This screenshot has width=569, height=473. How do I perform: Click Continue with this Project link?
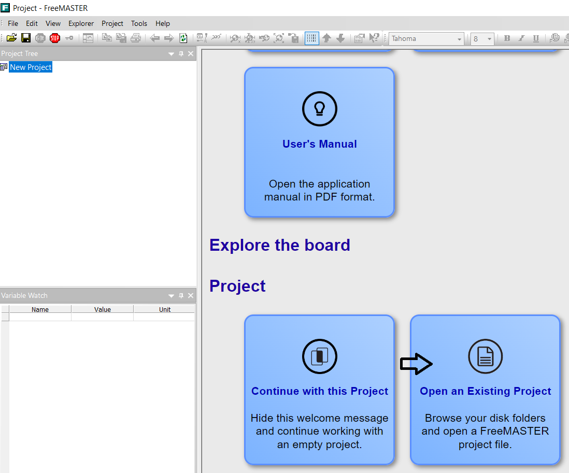[320, 391]
